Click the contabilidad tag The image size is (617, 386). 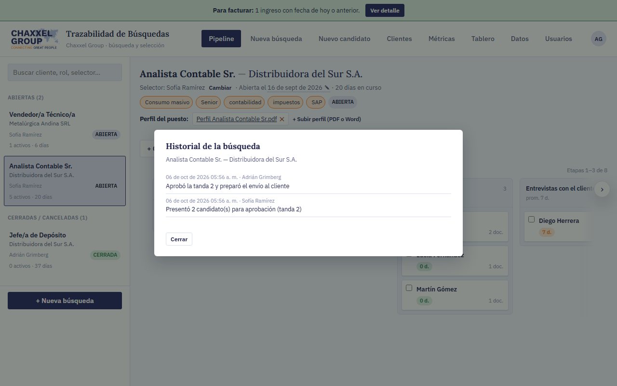(x=245, y=102)
